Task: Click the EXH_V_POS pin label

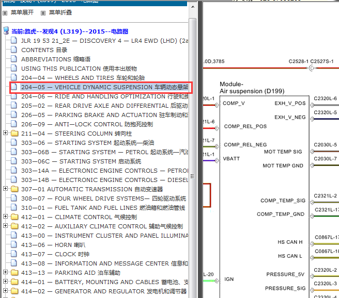Action: pyautogui.click(x=290, y=103)
